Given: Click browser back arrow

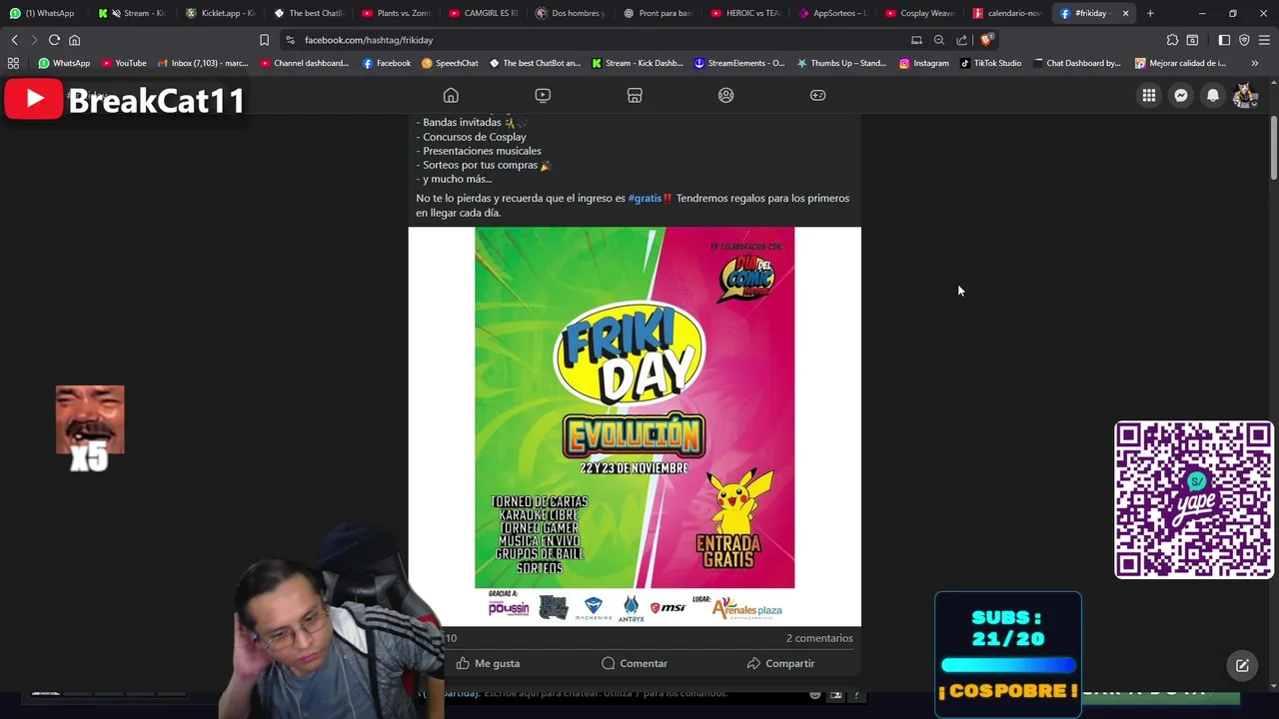Looking at the screenshot, I should click(x=14, y=40).
